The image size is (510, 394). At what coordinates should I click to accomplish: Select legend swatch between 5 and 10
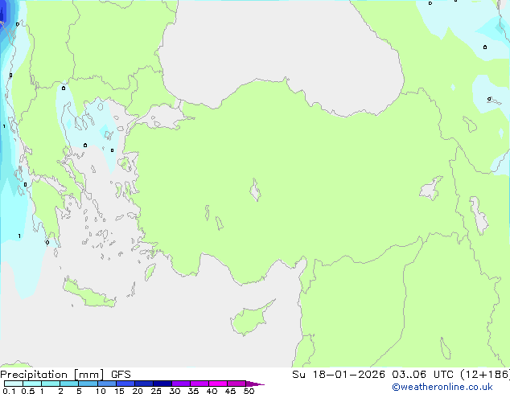pos(88,384)
